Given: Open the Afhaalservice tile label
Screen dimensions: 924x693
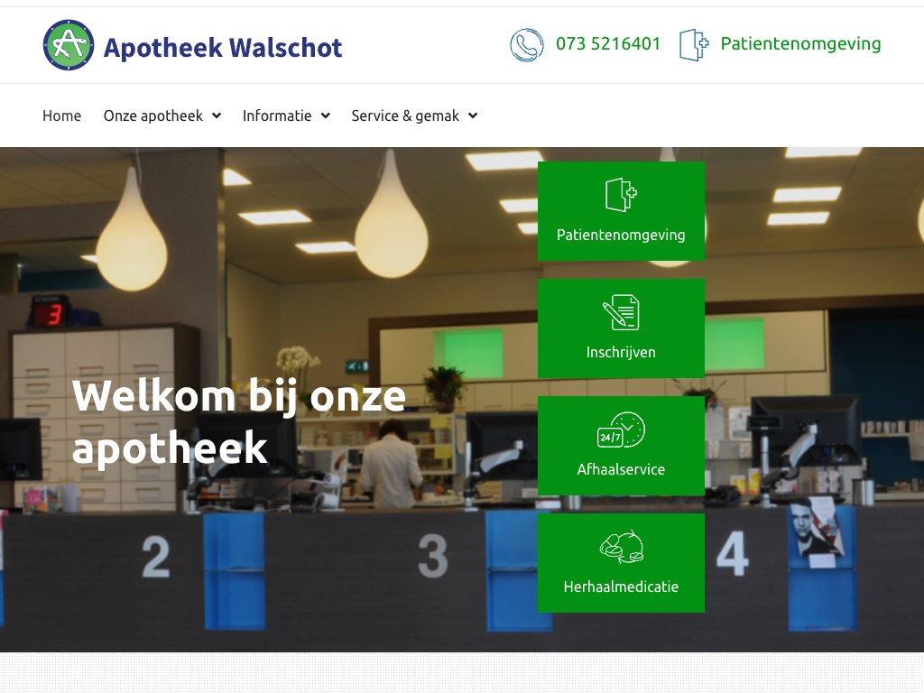Looking at the screenshot, I should [x=621, y=469].
